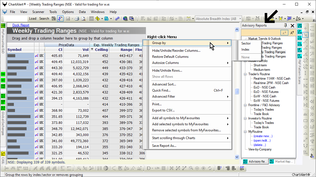This screenshot has height=177, width=316.
Task: Click the globe with monitor icon
Action: pyautogui.click(x=125, y=19)
